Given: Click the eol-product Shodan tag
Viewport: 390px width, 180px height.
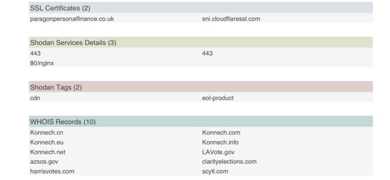Looking at the screenshot, I should (x=218, y=98).
